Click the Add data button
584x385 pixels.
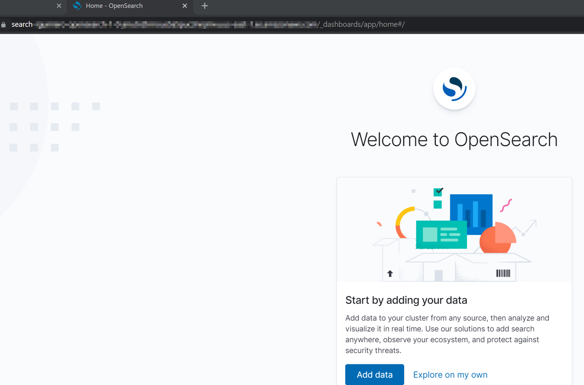tap(374, 375)
